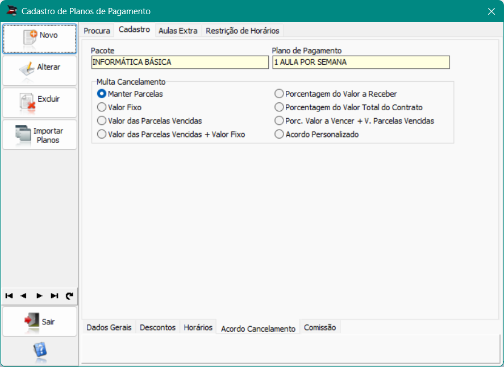Click the Excluir delete icon
The image size is (504, 367).
click(27, 102)
